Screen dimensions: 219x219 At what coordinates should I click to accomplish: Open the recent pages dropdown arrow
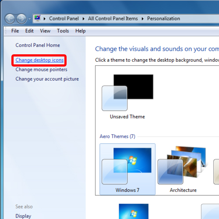(30, 19)
